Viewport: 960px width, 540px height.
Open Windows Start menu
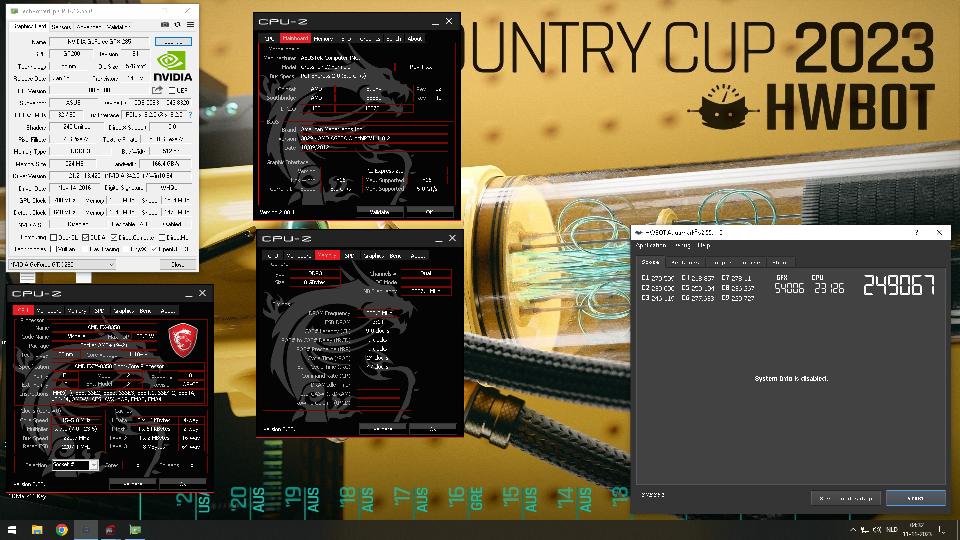pyautogui.click(x=12, y=530)
